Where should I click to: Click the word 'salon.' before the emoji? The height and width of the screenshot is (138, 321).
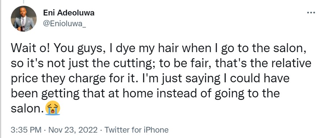pos(27,109)
